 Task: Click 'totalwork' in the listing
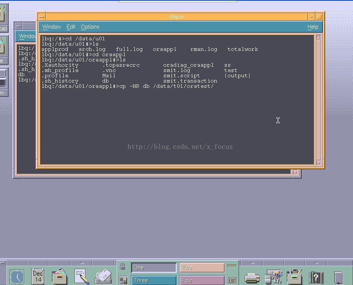pos(243,49)
